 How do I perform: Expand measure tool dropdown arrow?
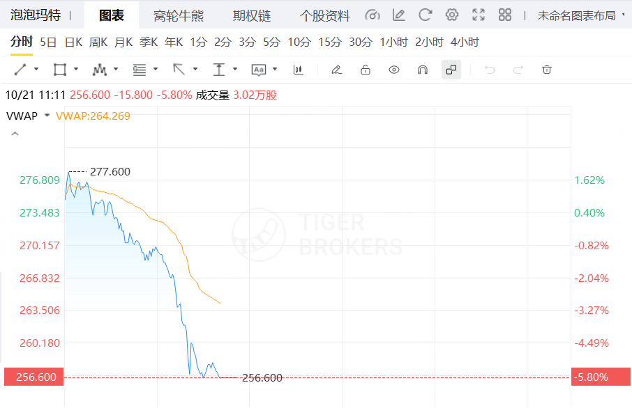[235, 69]
